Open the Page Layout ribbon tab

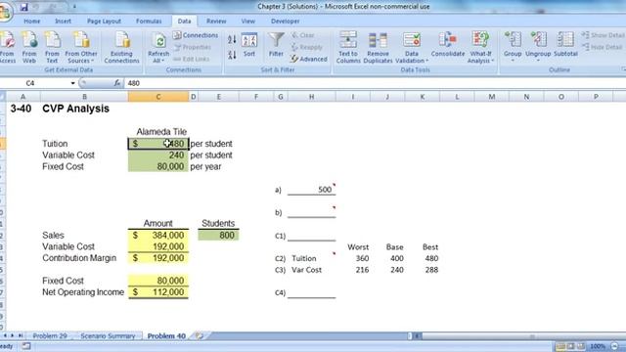click(x=104, y=22)
